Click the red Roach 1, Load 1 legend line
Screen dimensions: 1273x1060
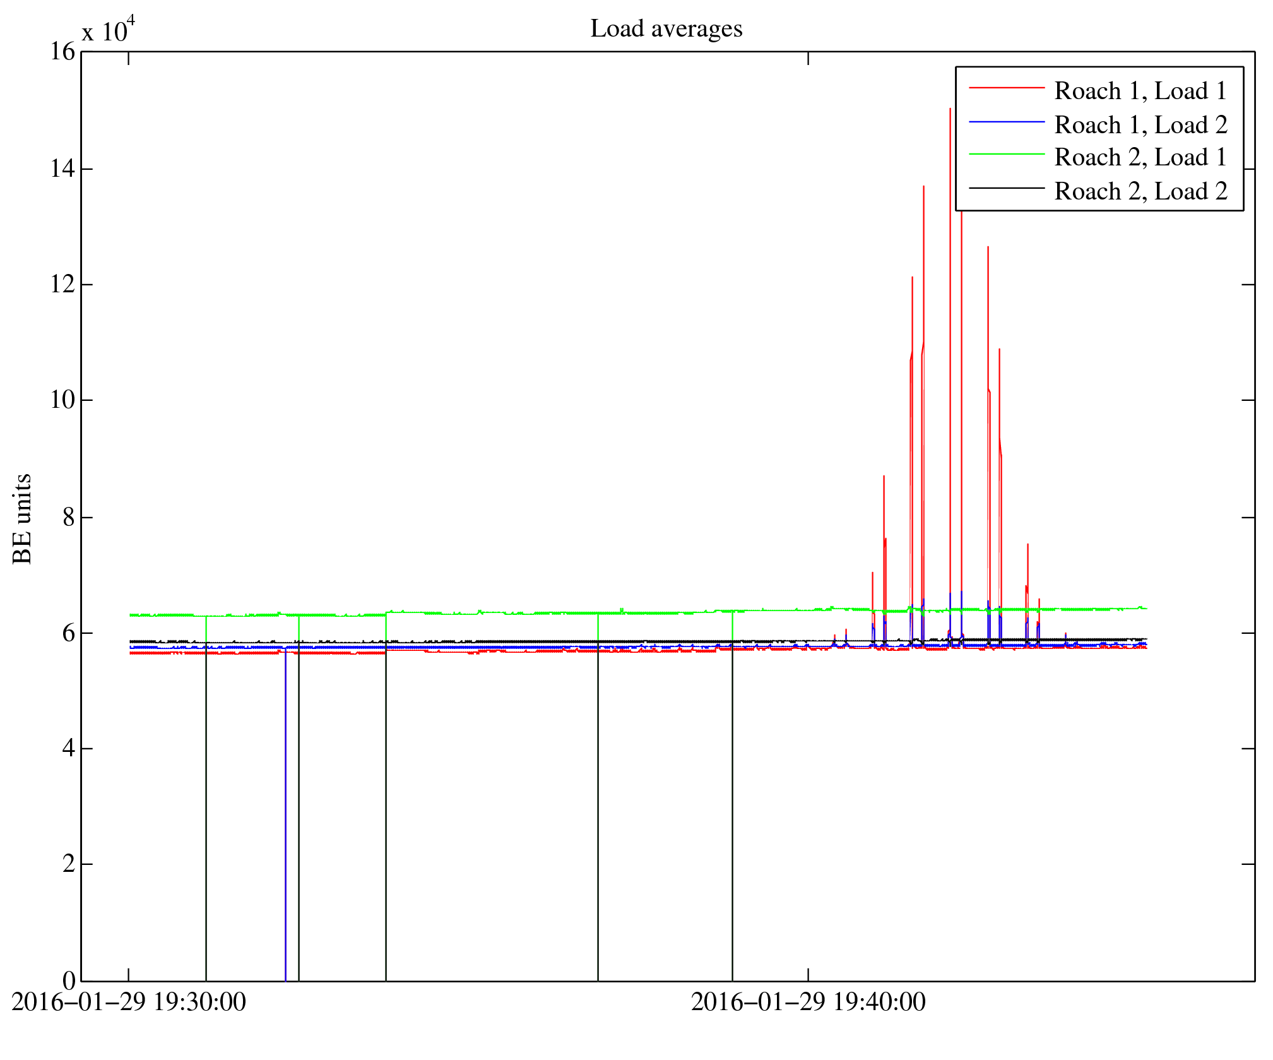(x=1006, y=87)
